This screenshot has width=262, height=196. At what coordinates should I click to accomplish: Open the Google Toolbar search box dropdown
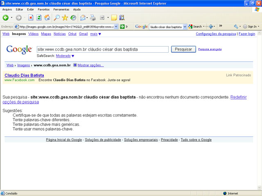point(185,27)
